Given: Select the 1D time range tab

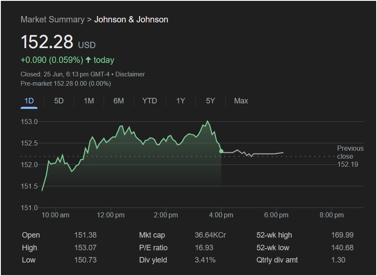Looking at the screenshot, I should point(29,101).
